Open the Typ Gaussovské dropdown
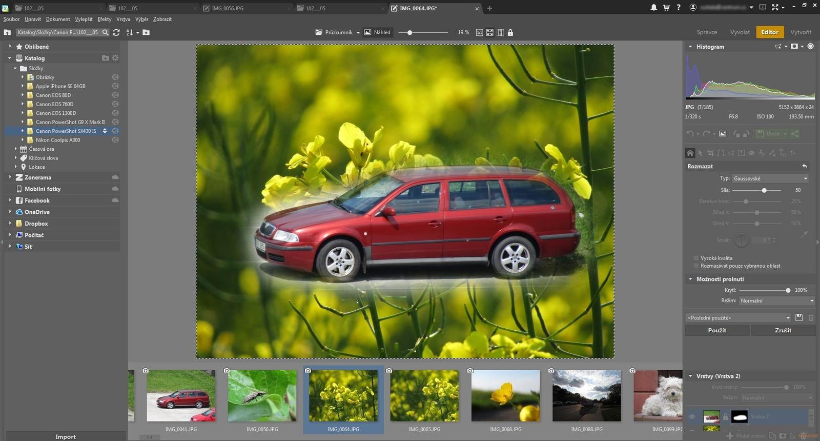The height and width of the screenshot is (441, 820). [770, 178]
